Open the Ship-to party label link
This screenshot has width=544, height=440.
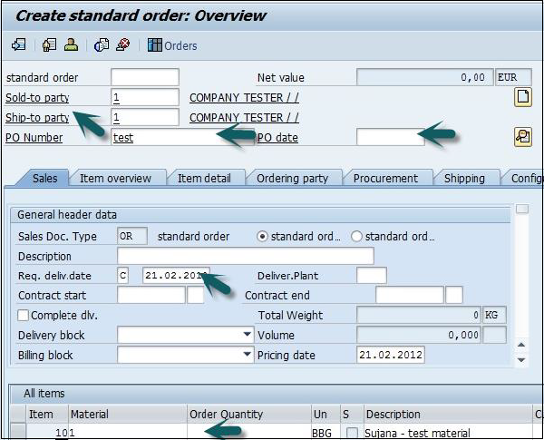(x=37, y=118)
